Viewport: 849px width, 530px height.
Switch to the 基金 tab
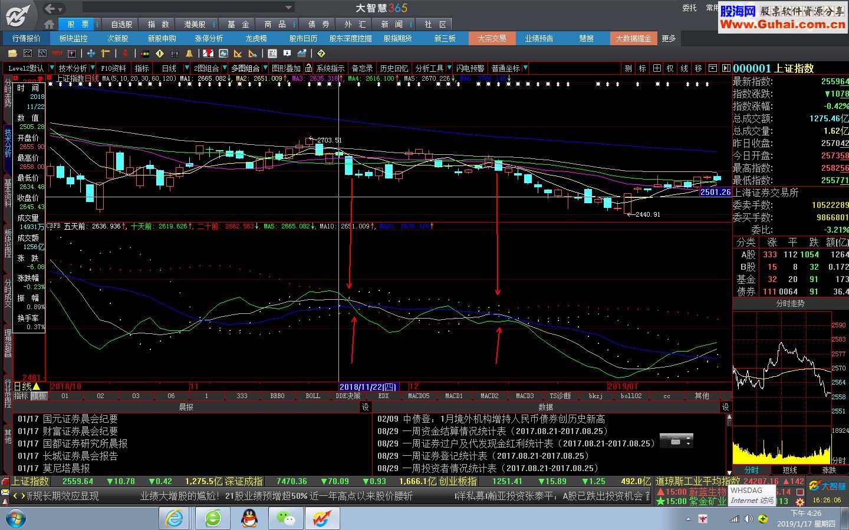(x=238, y=24)
